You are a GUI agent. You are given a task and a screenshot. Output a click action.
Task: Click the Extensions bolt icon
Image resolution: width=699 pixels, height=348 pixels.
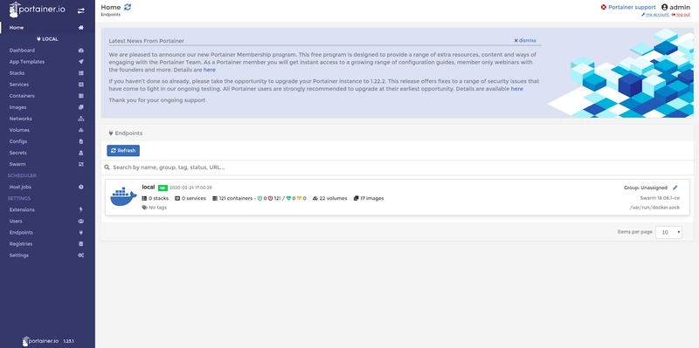click(80, 209)
